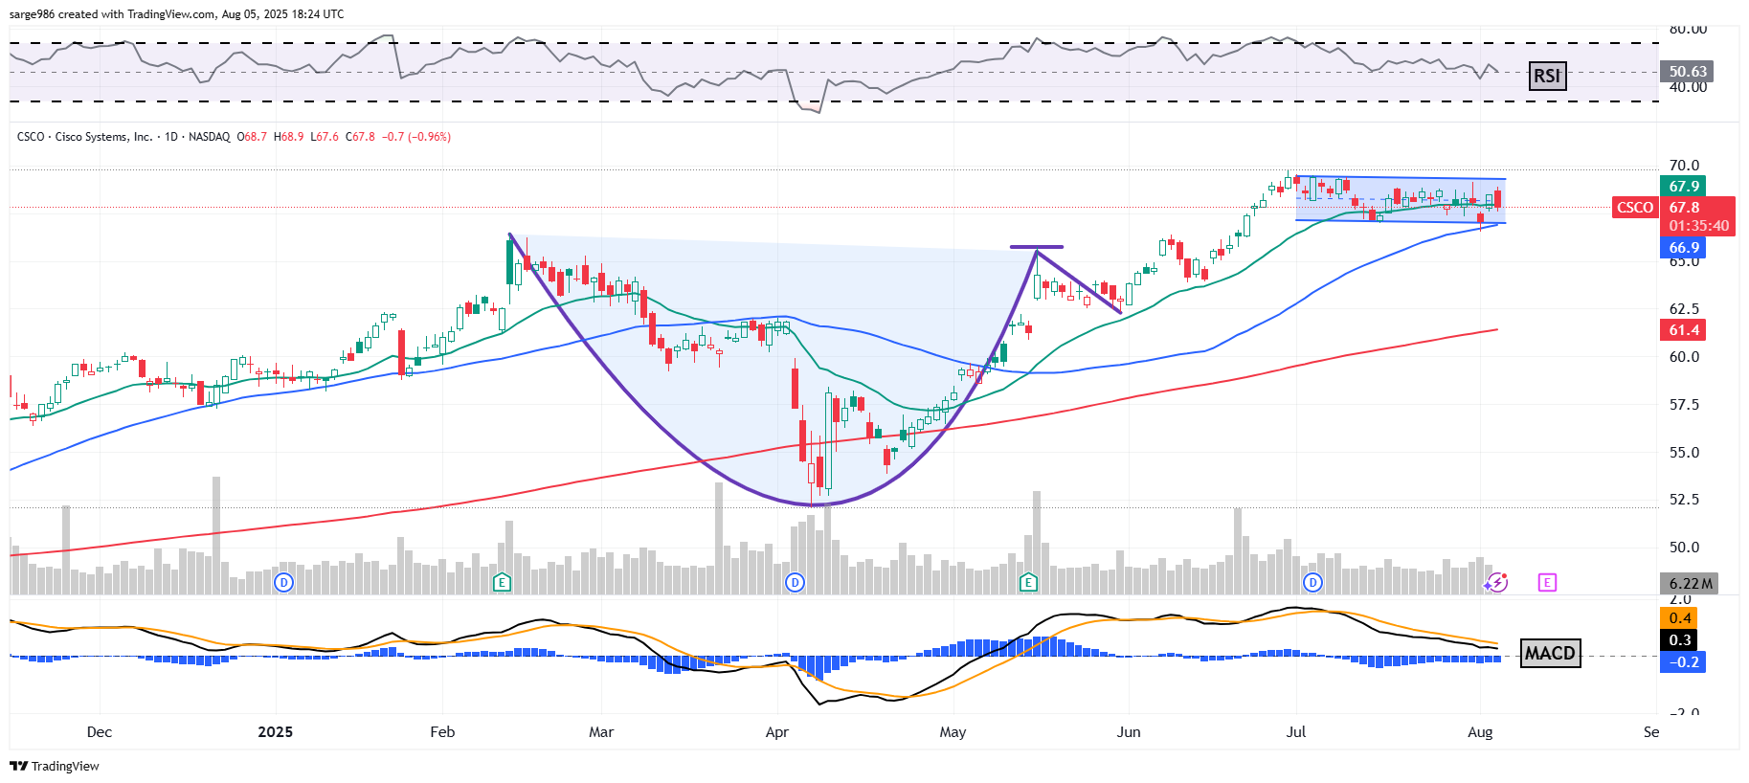Click the black 0.3 MACD value label
Viewport: 1749px width, 783px height.
point(1679,640)
